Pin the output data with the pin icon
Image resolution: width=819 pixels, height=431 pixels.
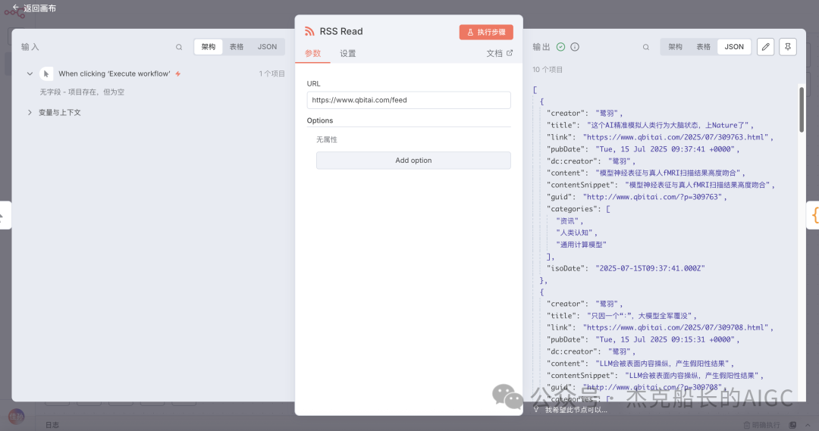[788, 47]
